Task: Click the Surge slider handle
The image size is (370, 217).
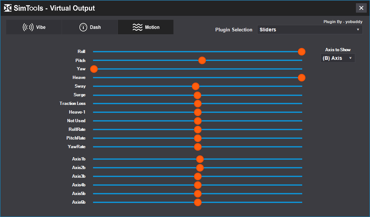Action: point(197,95)
